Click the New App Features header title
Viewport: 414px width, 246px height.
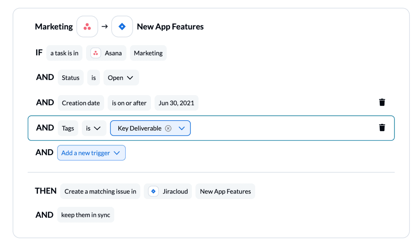coord(170,27)
